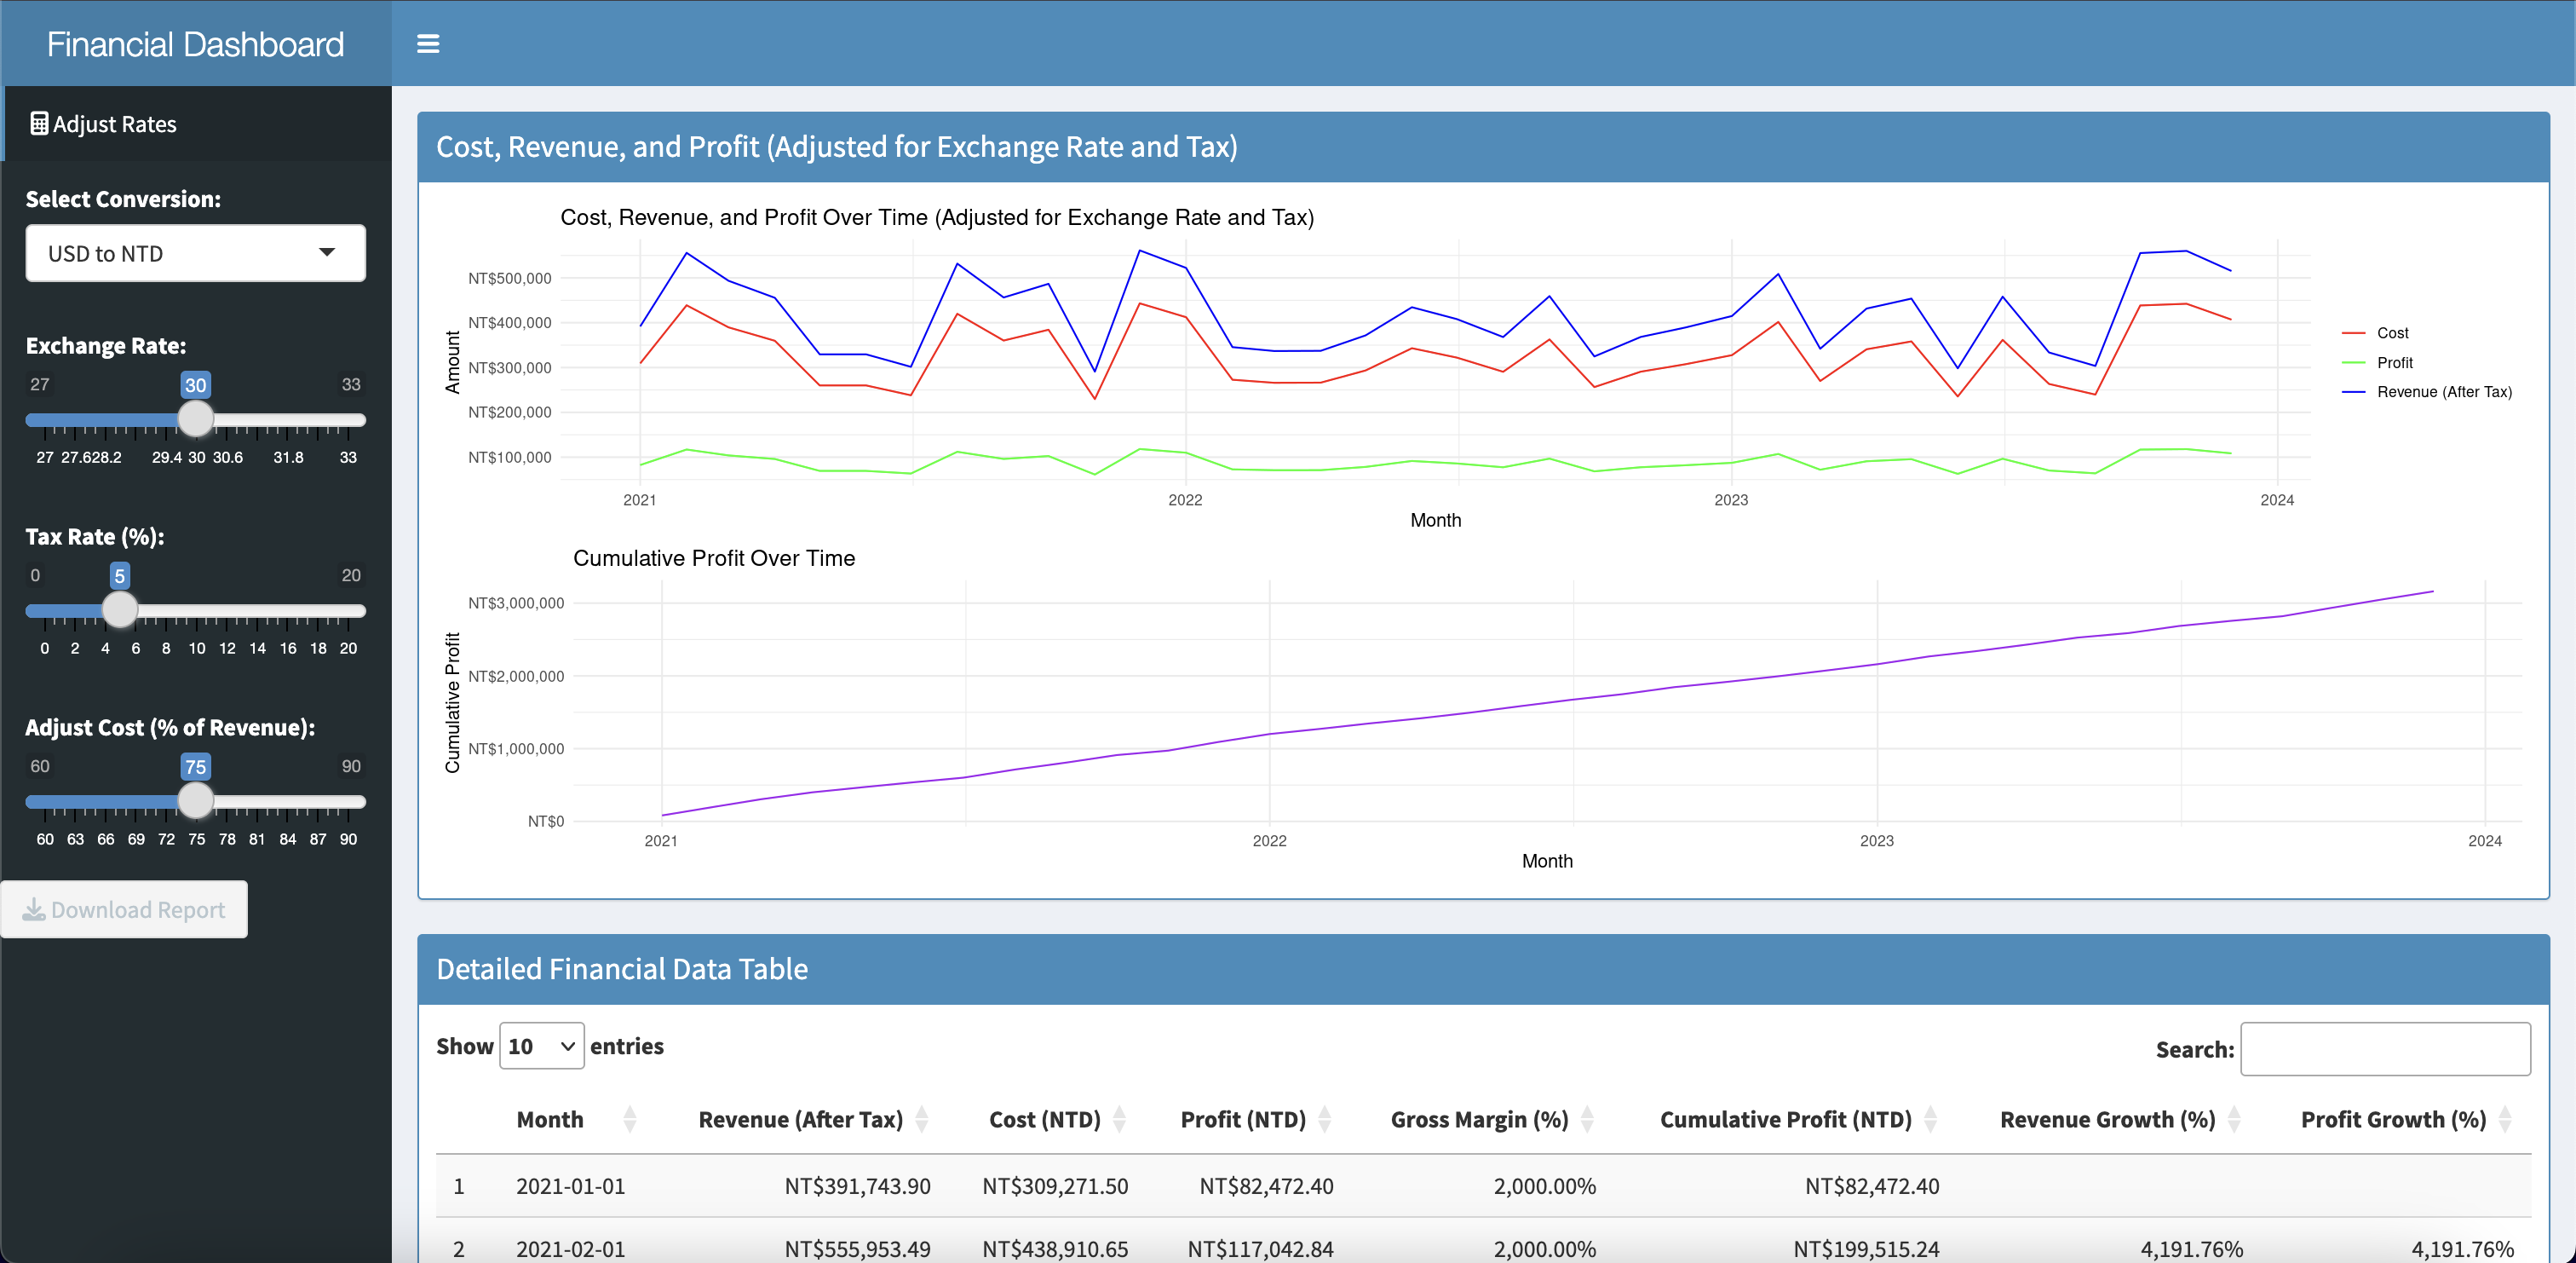The width and height of the screenshot is (2576, 1263).
Task: Click the NT$555,953.49 revenue cell
Action: pos(857,1249)
